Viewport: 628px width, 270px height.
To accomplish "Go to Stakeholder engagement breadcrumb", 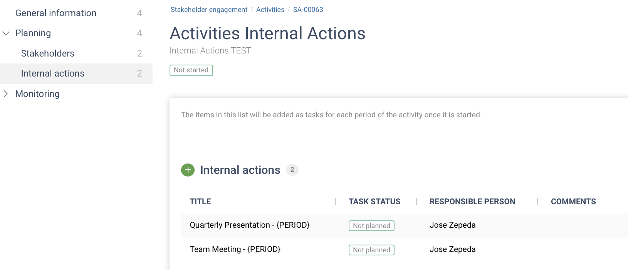I will pyautogui.click(x=209, y=10).
